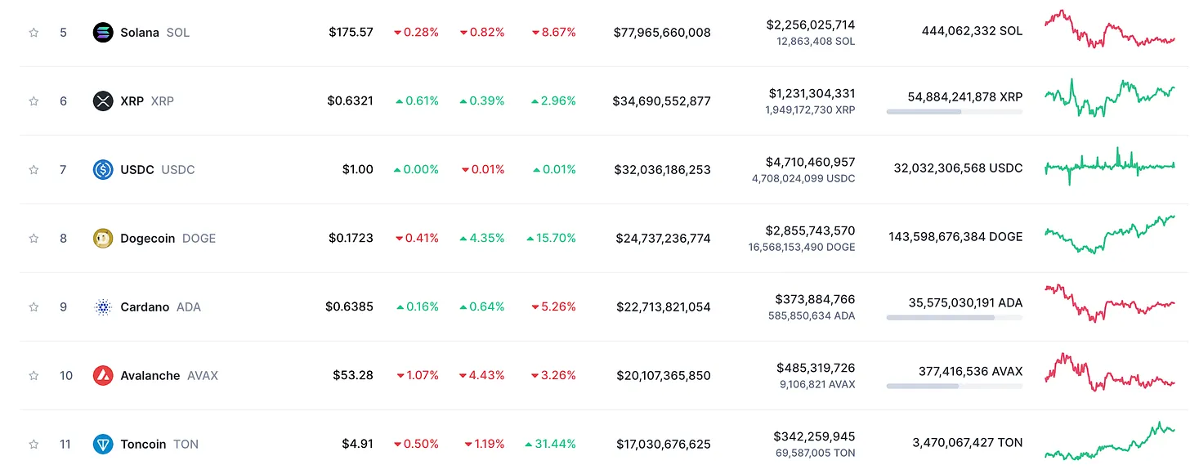
Task: Click the Avalanche logo icon
Action: point(103,376)
